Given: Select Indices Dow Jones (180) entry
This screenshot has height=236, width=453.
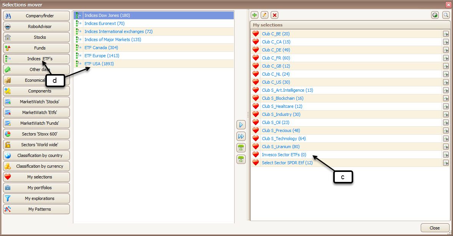Looking at the screenshot, I should (107, 15).
